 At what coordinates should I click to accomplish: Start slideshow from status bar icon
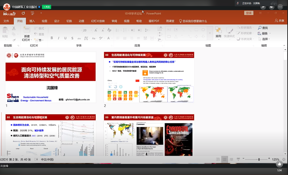click(238, 160)
